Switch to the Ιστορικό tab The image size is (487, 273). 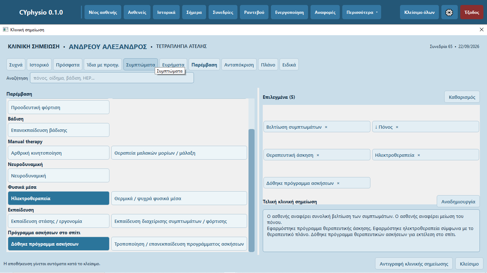(39, 65)
